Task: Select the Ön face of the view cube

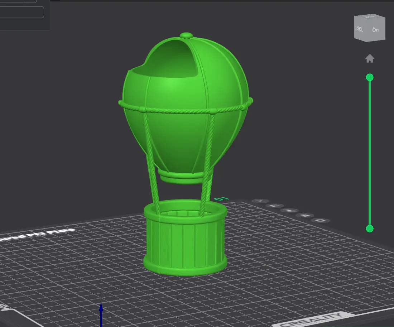Action: click(x=375, y=30)
